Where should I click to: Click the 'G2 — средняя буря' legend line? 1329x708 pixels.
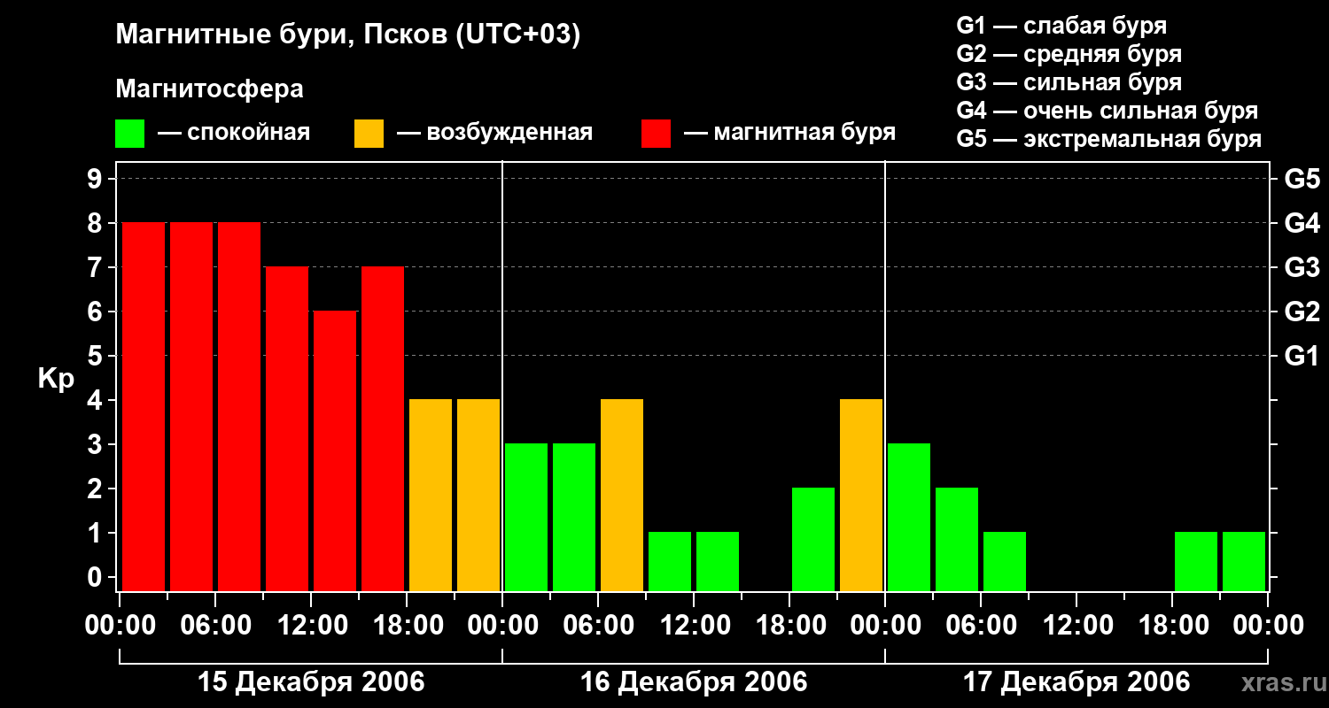[1069, 54]
